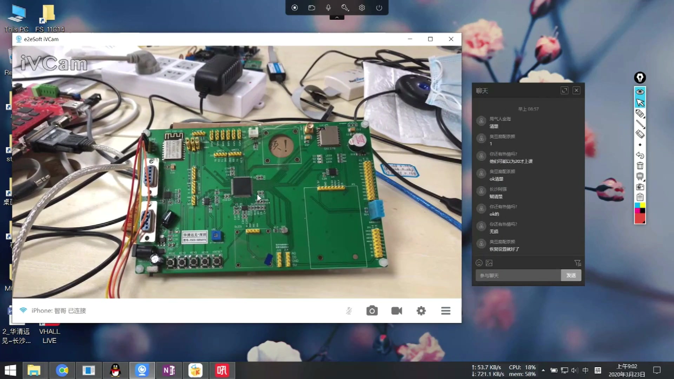Clear all annotations with the trash icon

(x=640, y=166)
